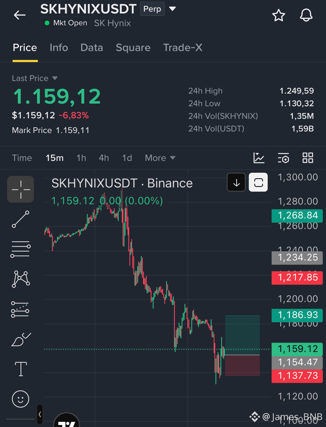
Task: Open the Square tab
Action: (x=133, y=48)
